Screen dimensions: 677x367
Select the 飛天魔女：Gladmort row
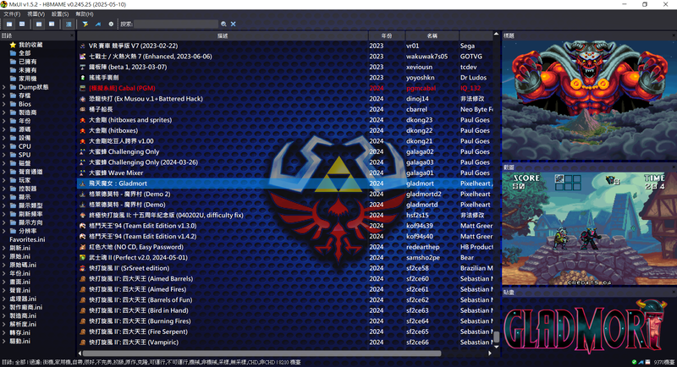click(285, 183)
